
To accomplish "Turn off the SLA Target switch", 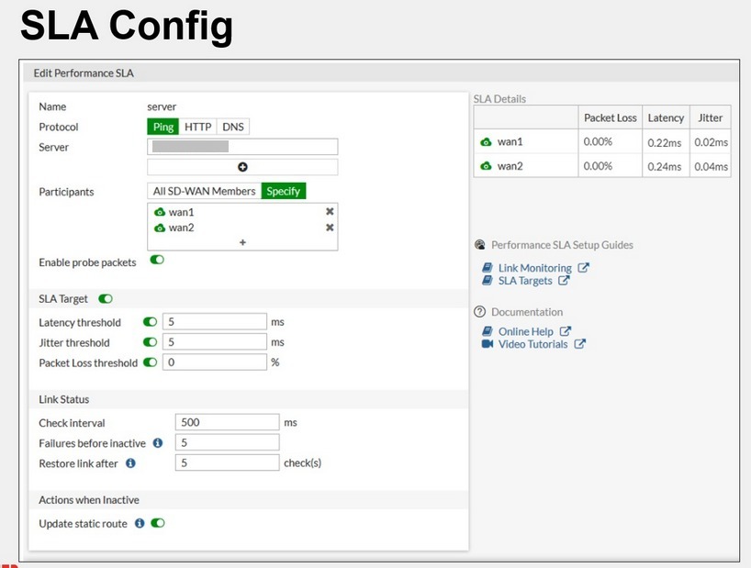I will (x=106, y=298).
